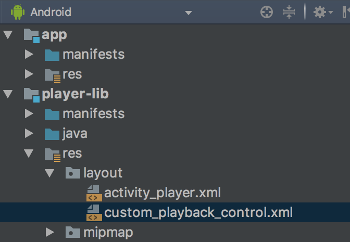The width and height of the screenshot is (350, 242).
Task: Click the app module folder icon
Action: click(x=32, y=35)
